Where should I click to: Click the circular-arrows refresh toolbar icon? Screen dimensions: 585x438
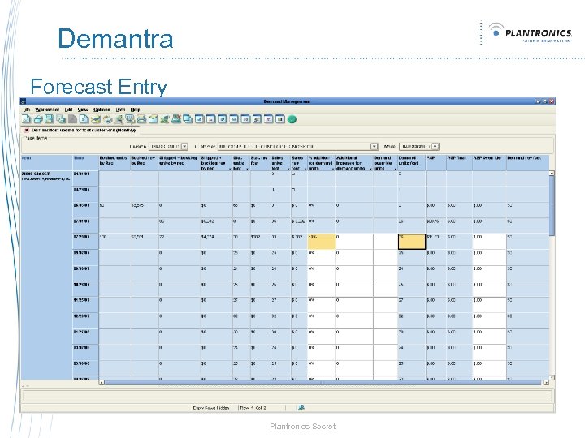[108, 119]
